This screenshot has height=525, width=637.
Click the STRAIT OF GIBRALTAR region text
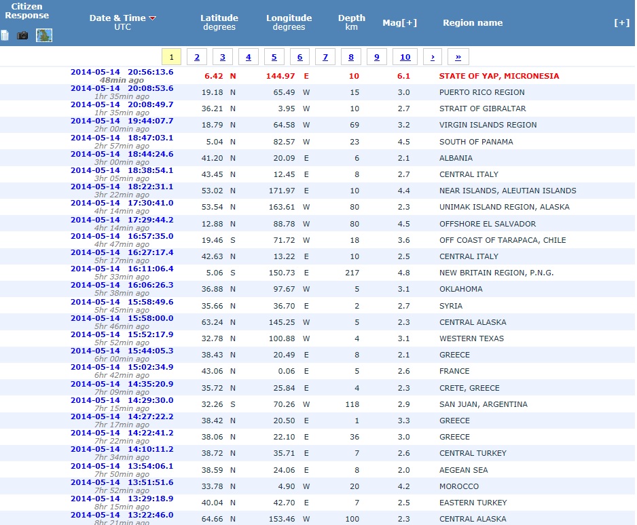pyautogui.click(x=483, y=109)
